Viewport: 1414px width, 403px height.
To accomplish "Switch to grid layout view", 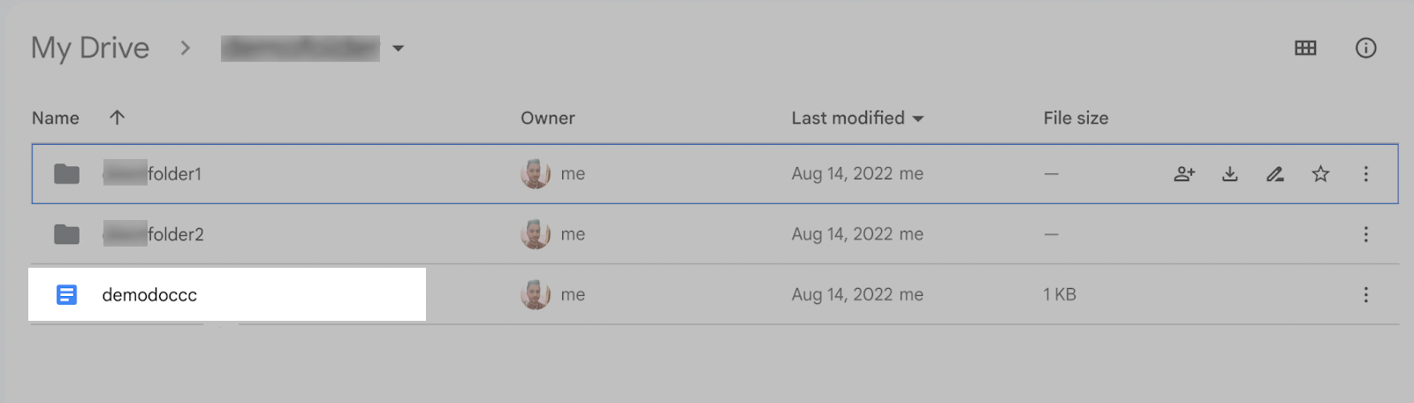I will (x=1305, y=48).
